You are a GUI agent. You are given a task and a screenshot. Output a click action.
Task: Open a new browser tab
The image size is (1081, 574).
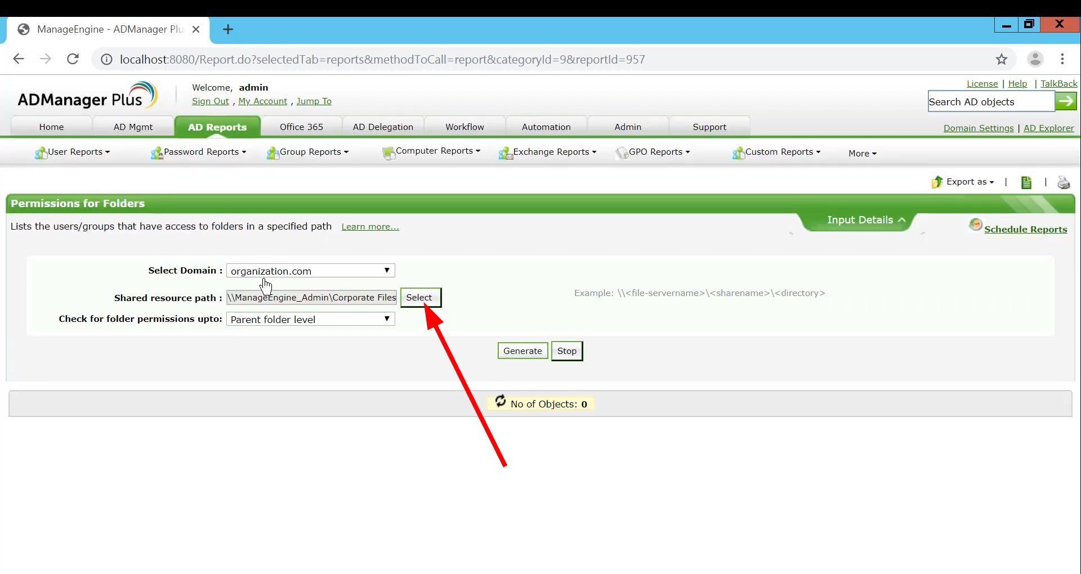pos(228,29)
